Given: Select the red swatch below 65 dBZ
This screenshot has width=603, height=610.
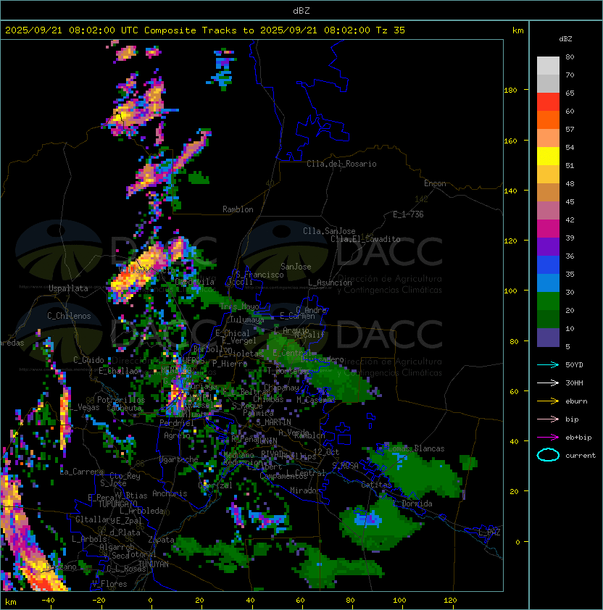Looking at the screenshot, I should (x=548, y=102).
